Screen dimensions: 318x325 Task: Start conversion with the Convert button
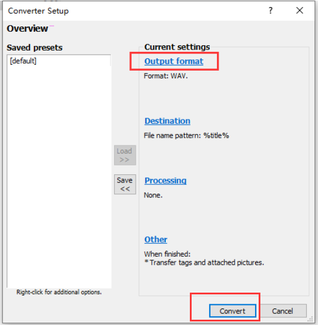233,311
